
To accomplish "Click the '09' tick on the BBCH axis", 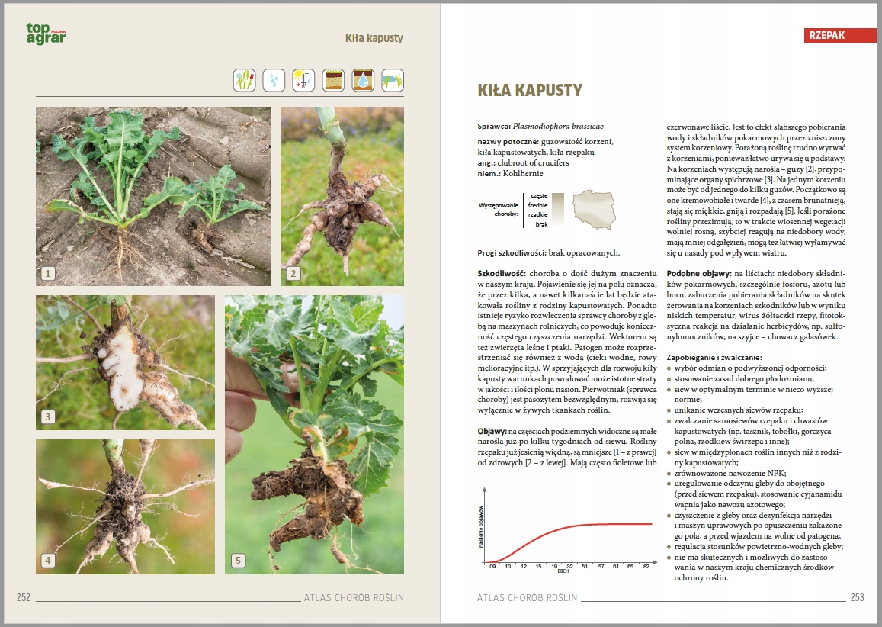I will tap(492, 566).
